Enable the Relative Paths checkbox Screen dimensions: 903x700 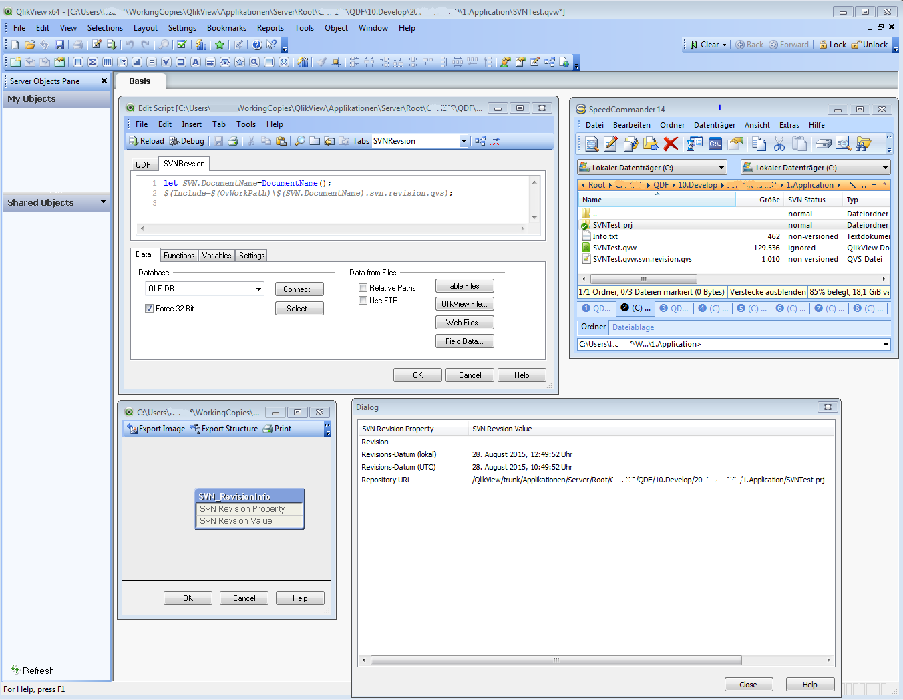tap(363, 288)
